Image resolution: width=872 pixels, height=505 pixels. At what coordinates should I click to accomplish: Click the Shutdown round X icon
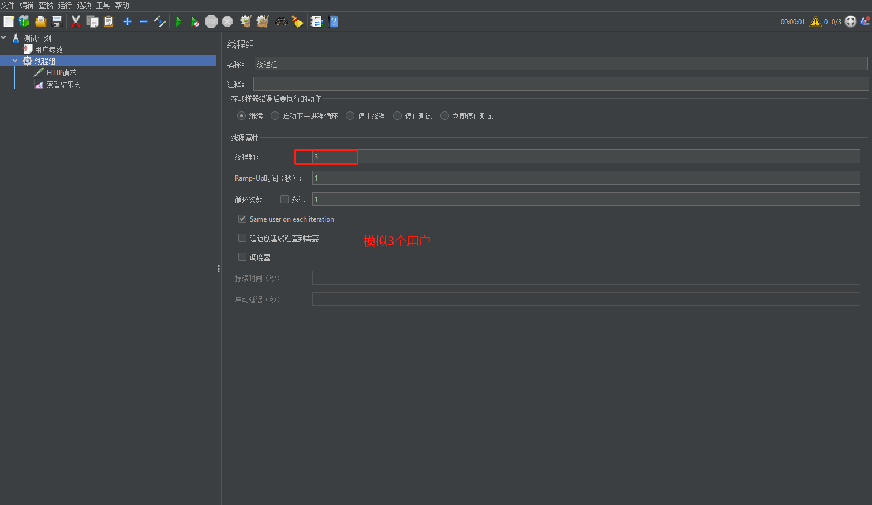[227, 21]
